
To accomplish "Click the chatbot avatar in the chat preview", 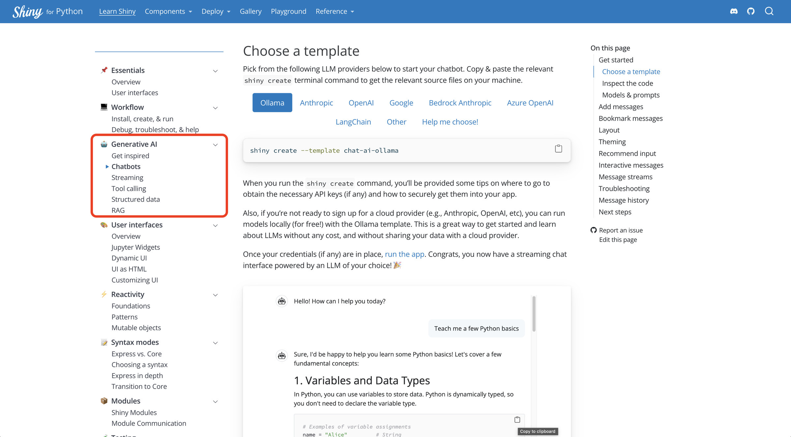I will click(x=282, y=301).
